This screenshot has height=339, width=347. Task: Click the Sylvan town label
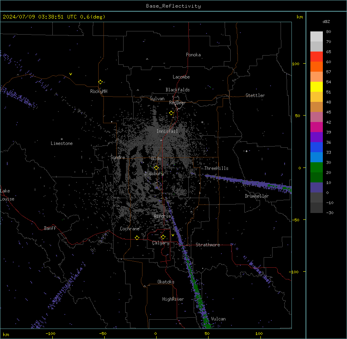(157, 99)
